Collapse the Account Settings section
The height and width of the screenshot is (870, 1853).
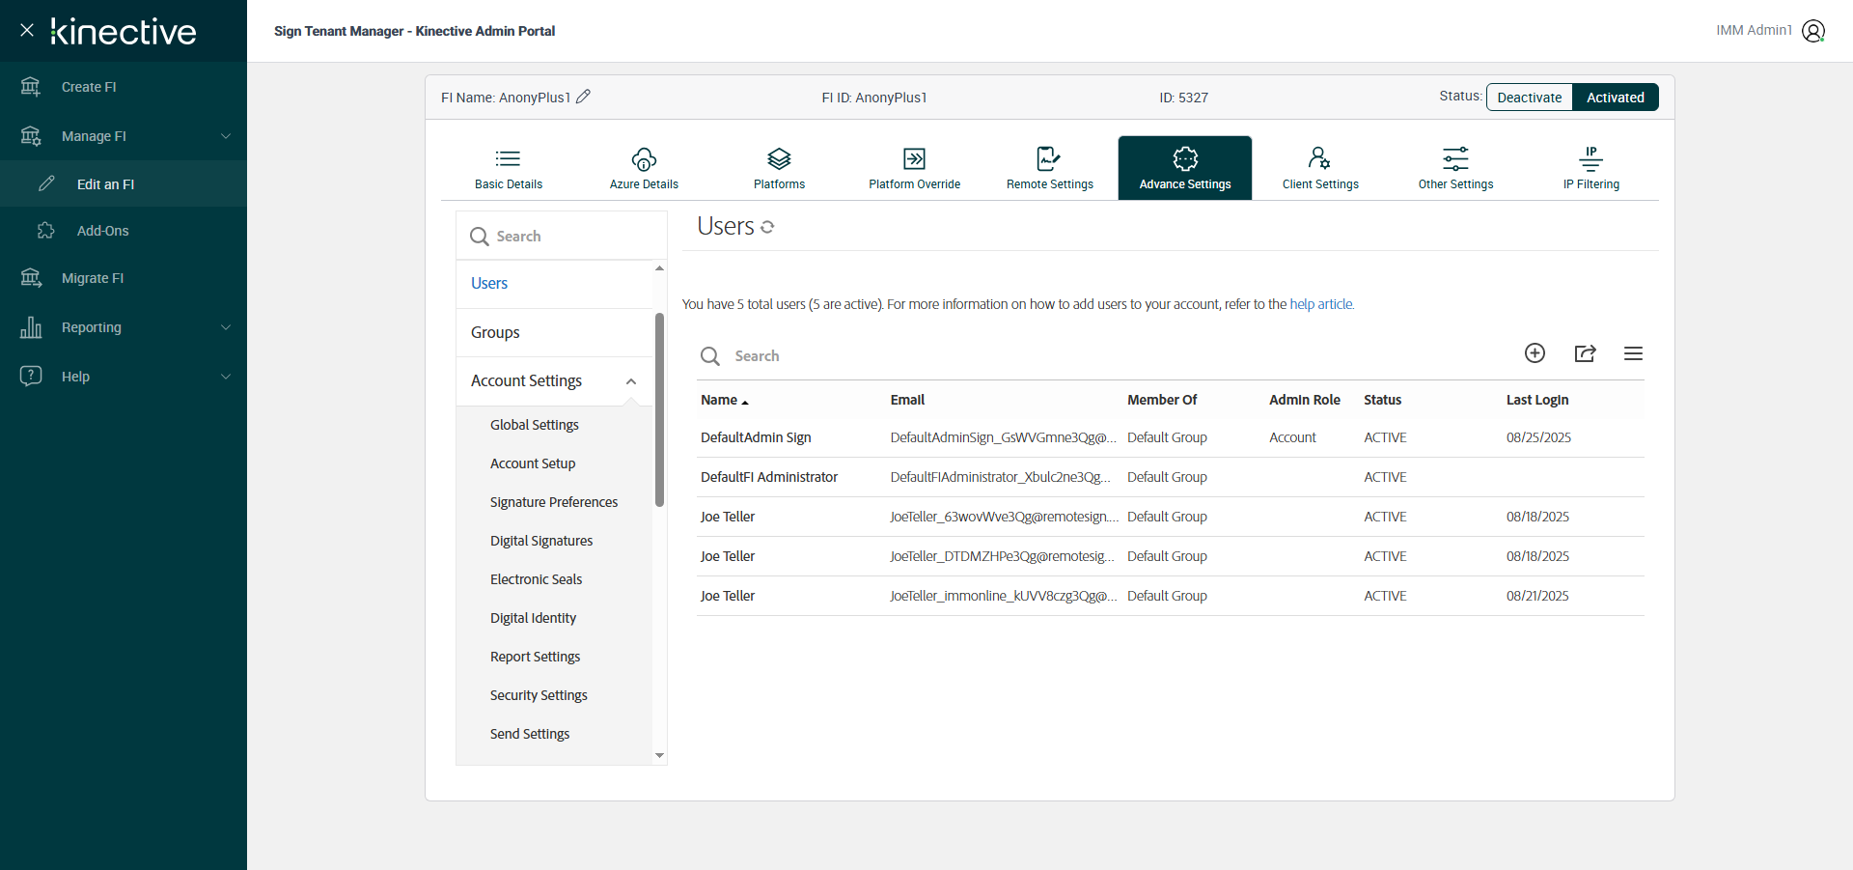coord(630,381)
